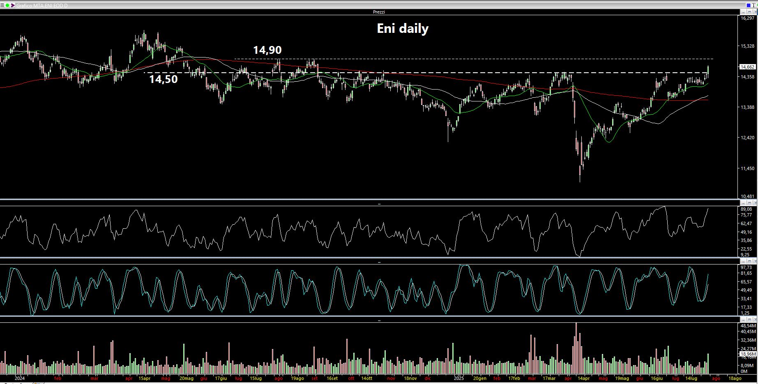Click the '32,36M' volume axis value
The height and width of the screenshot is (384, 758).
click(748, 340)
